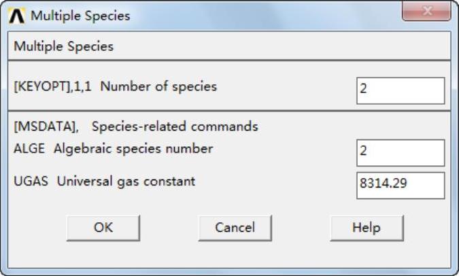This screenshot has width=459, height=276.
Task: Click the "Universal gas constant" text
Action: (126, 182)
